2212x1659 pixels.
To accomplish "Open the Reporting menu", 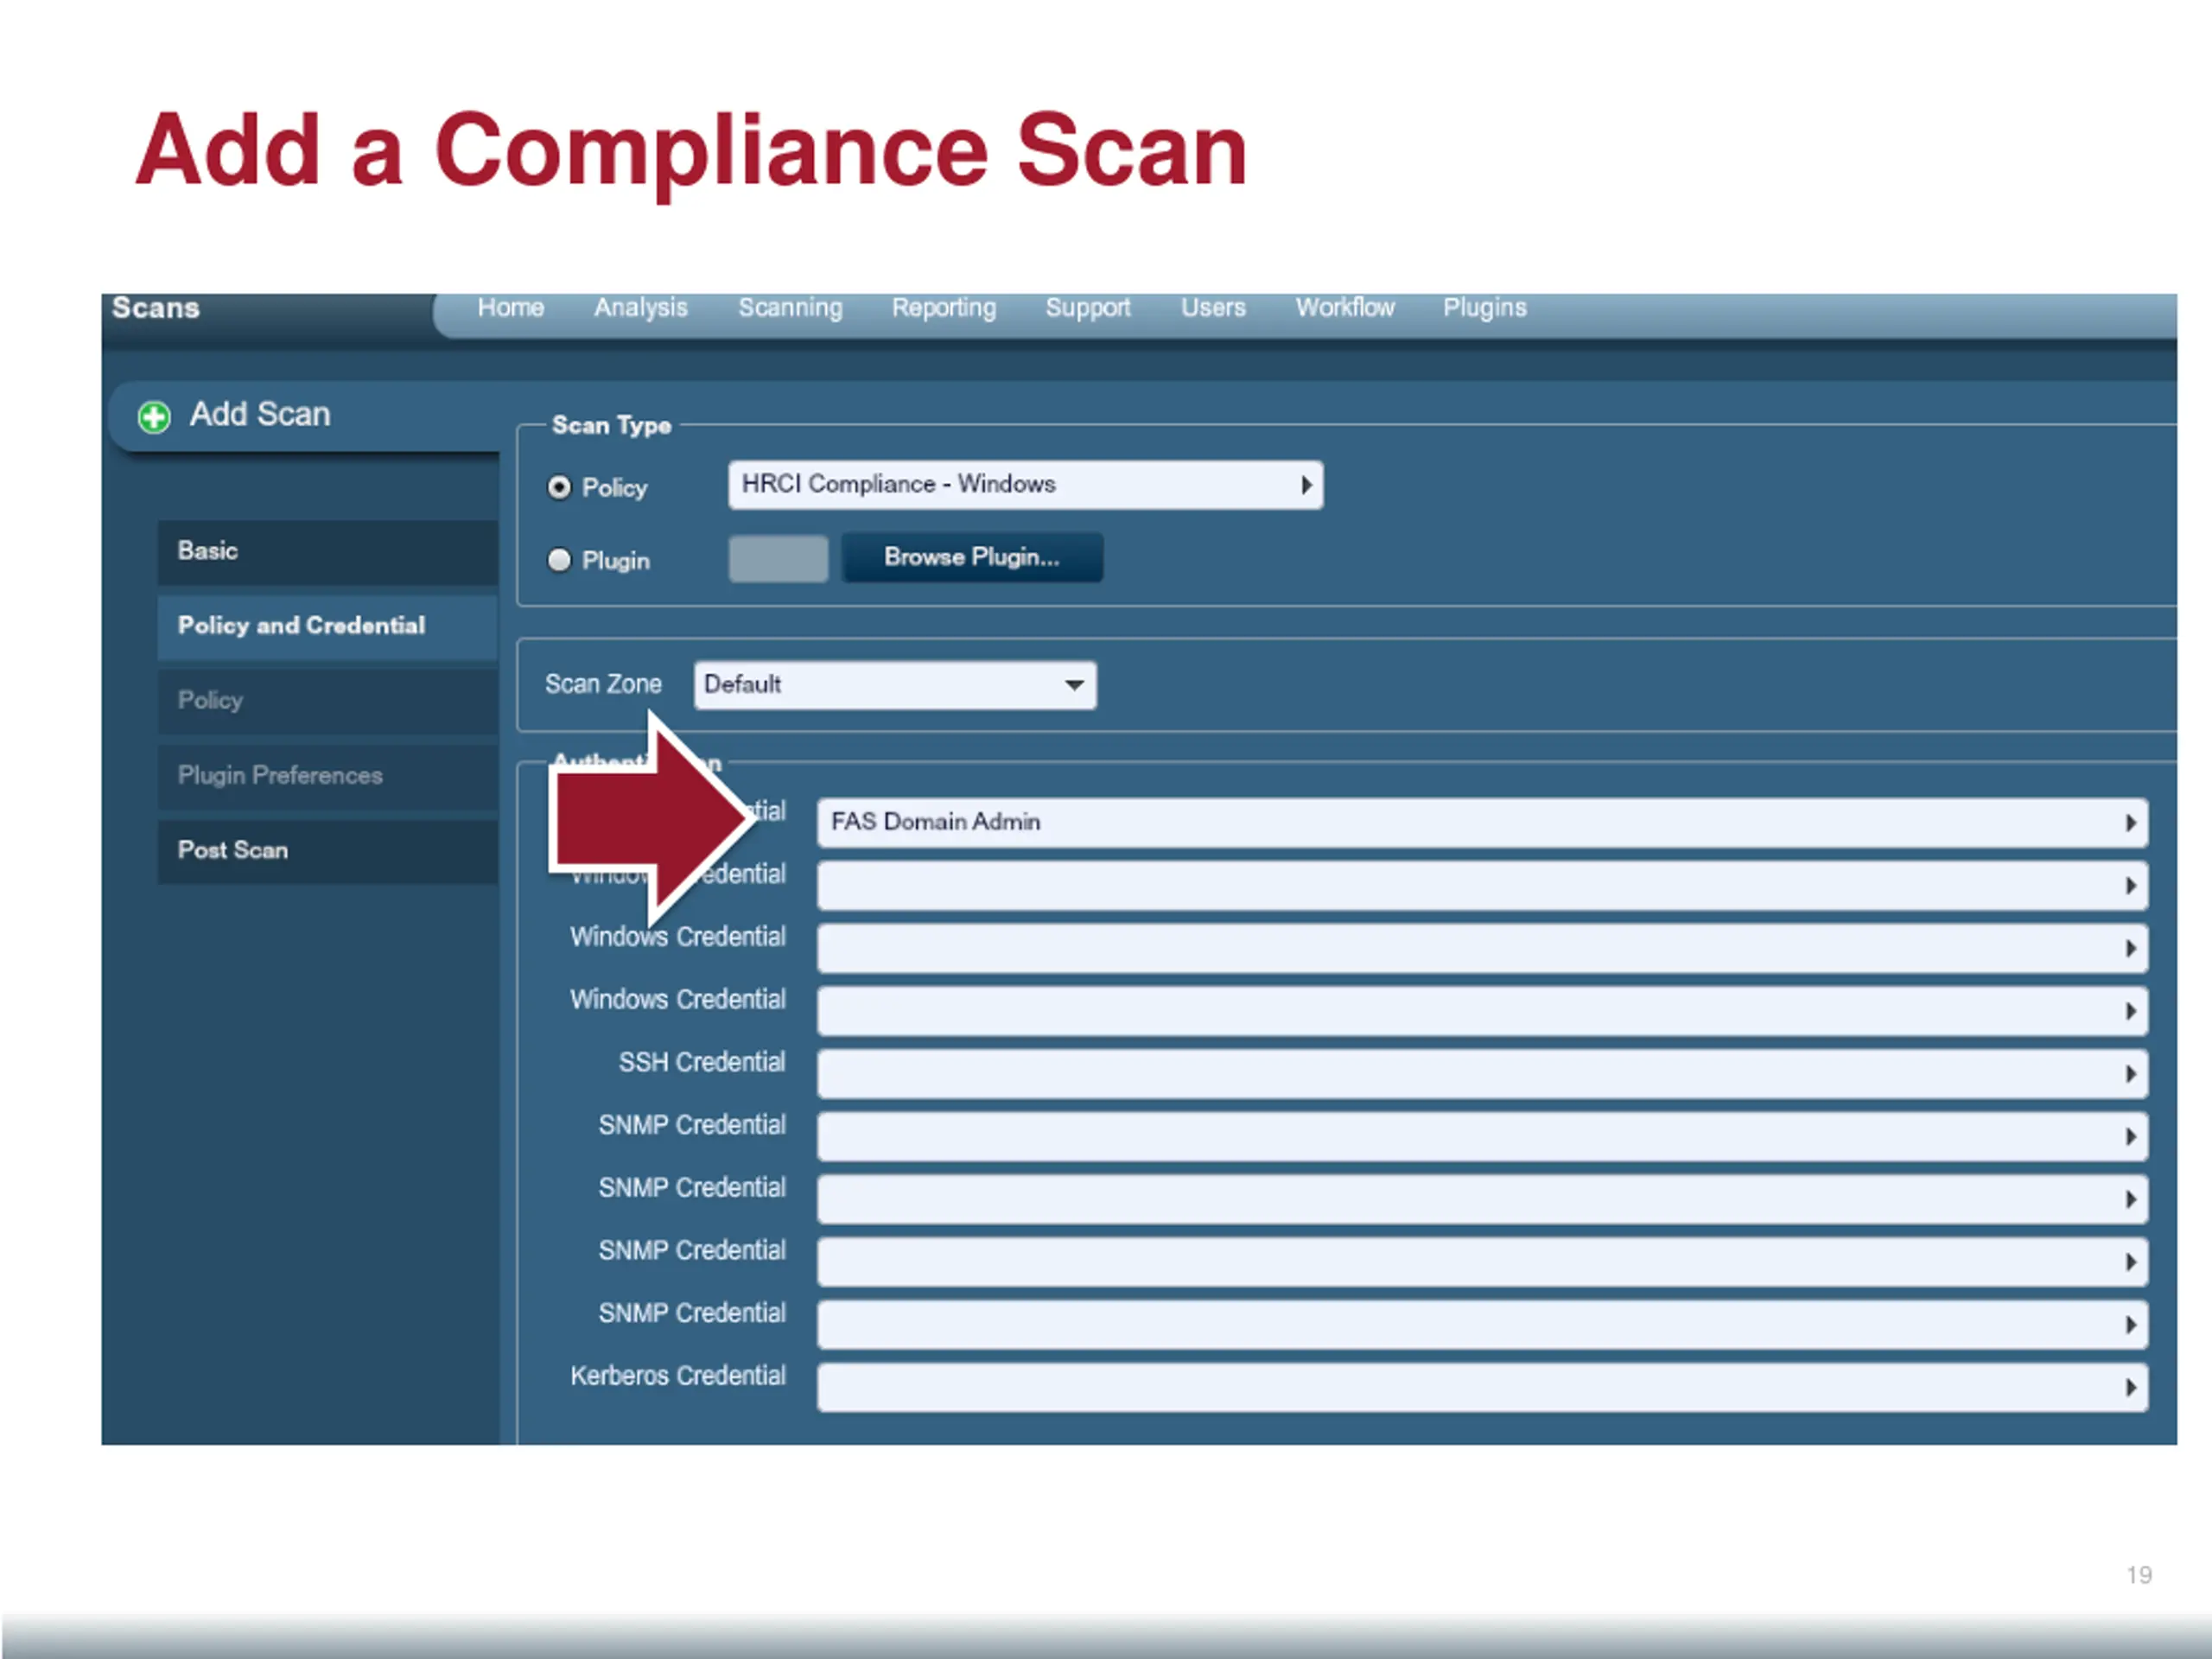I will click(x=944, y=308).
